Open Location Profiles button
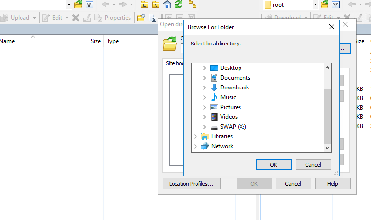This screenshot has height=220, width=371. click(x=192, y=184)
